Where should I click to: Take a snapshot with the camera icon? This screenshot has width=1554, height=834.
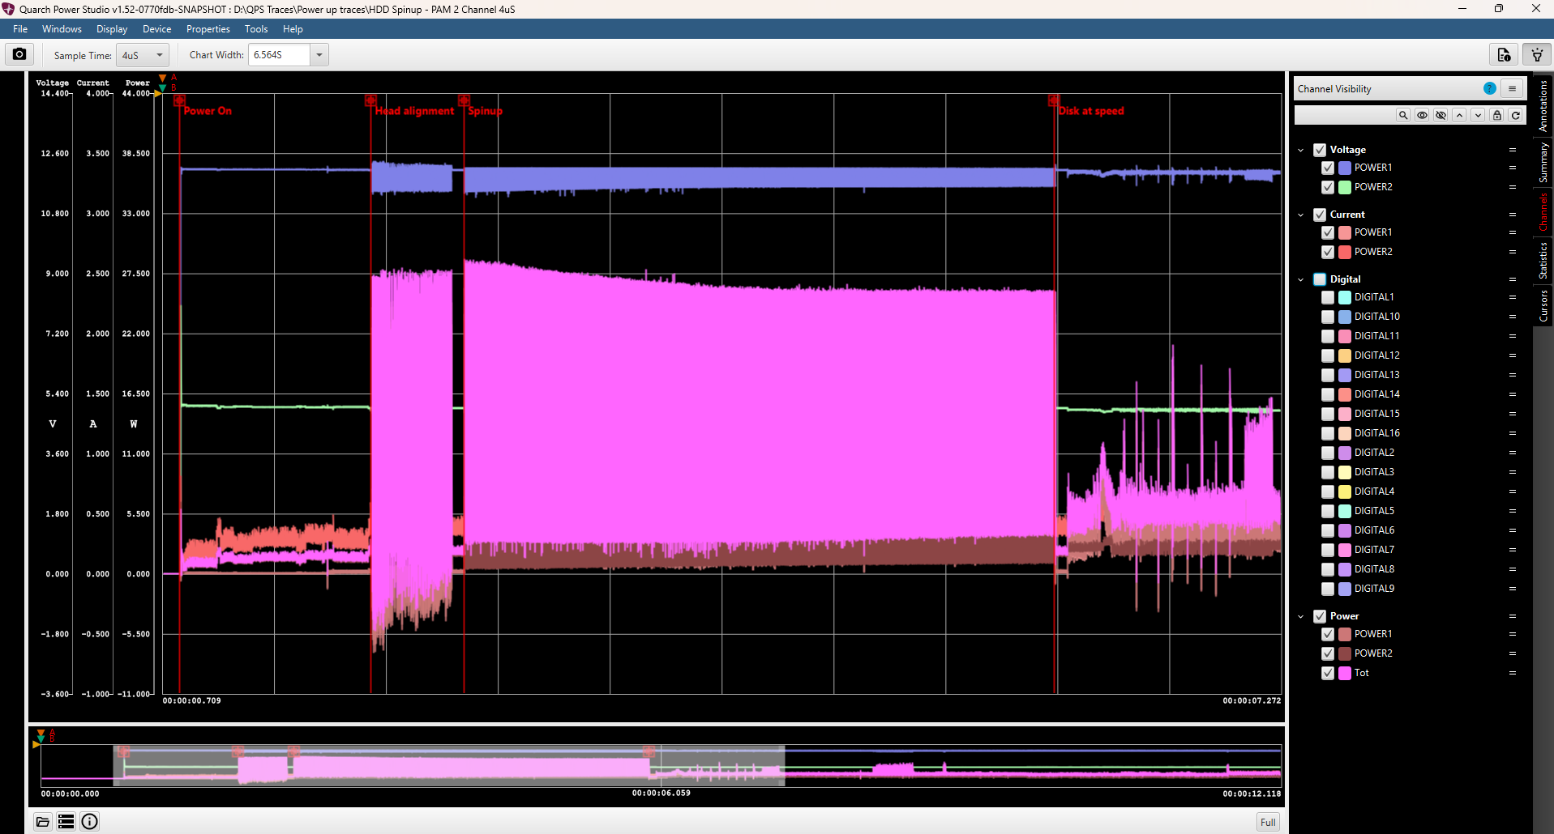19,54
